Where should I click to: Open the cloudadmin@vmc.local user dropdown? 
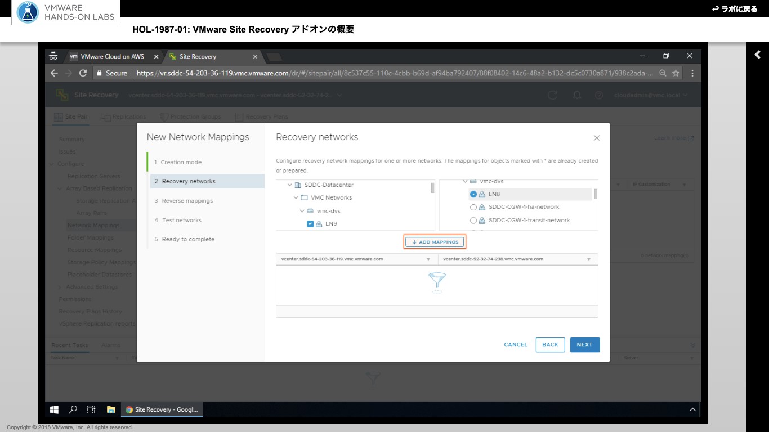click(650, 95)
